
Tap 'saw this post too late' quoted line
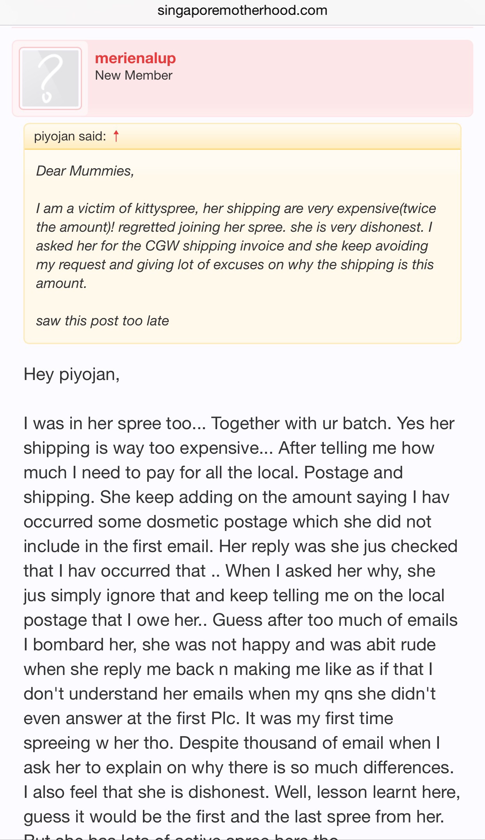(102, 321)
